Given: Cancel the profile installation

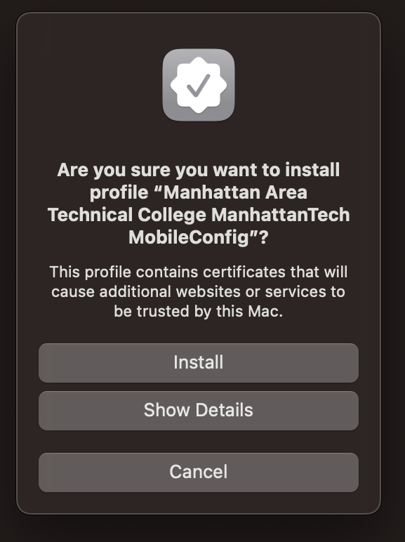Looking at the screenshot, I should tap(199, 472).
